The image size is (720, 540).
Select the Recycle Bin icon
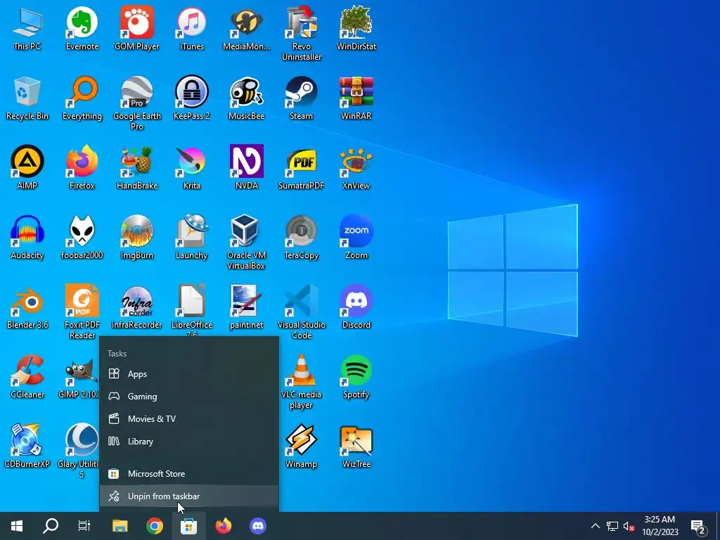click(27, 98)
